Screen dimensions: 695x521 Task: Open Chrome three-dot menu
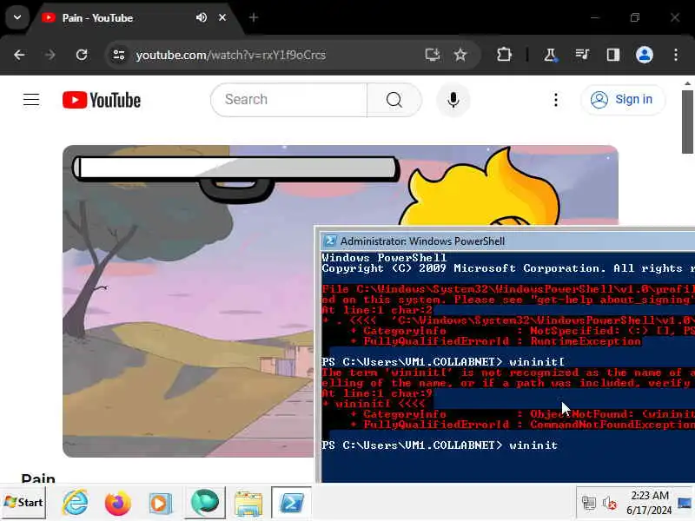(x=676, y=55)
